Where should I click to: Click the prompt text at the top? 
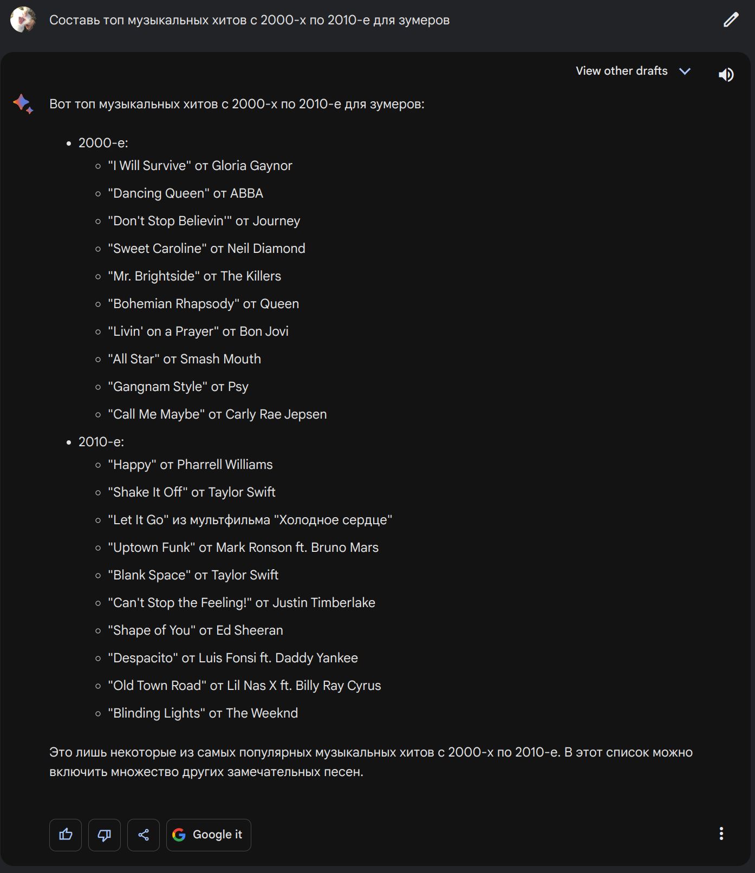tap(249, 20)
